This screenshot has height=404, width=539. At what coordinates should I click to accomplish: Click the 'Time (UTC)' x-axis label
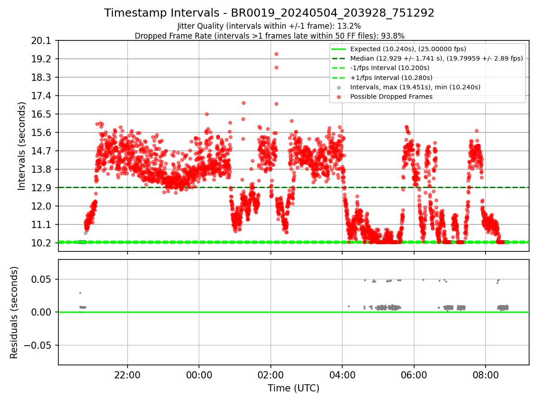click(x=293, y=388)
